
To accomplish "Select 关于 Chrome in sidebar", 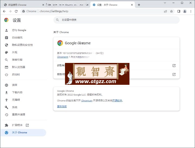I will [x=23, y=133].
